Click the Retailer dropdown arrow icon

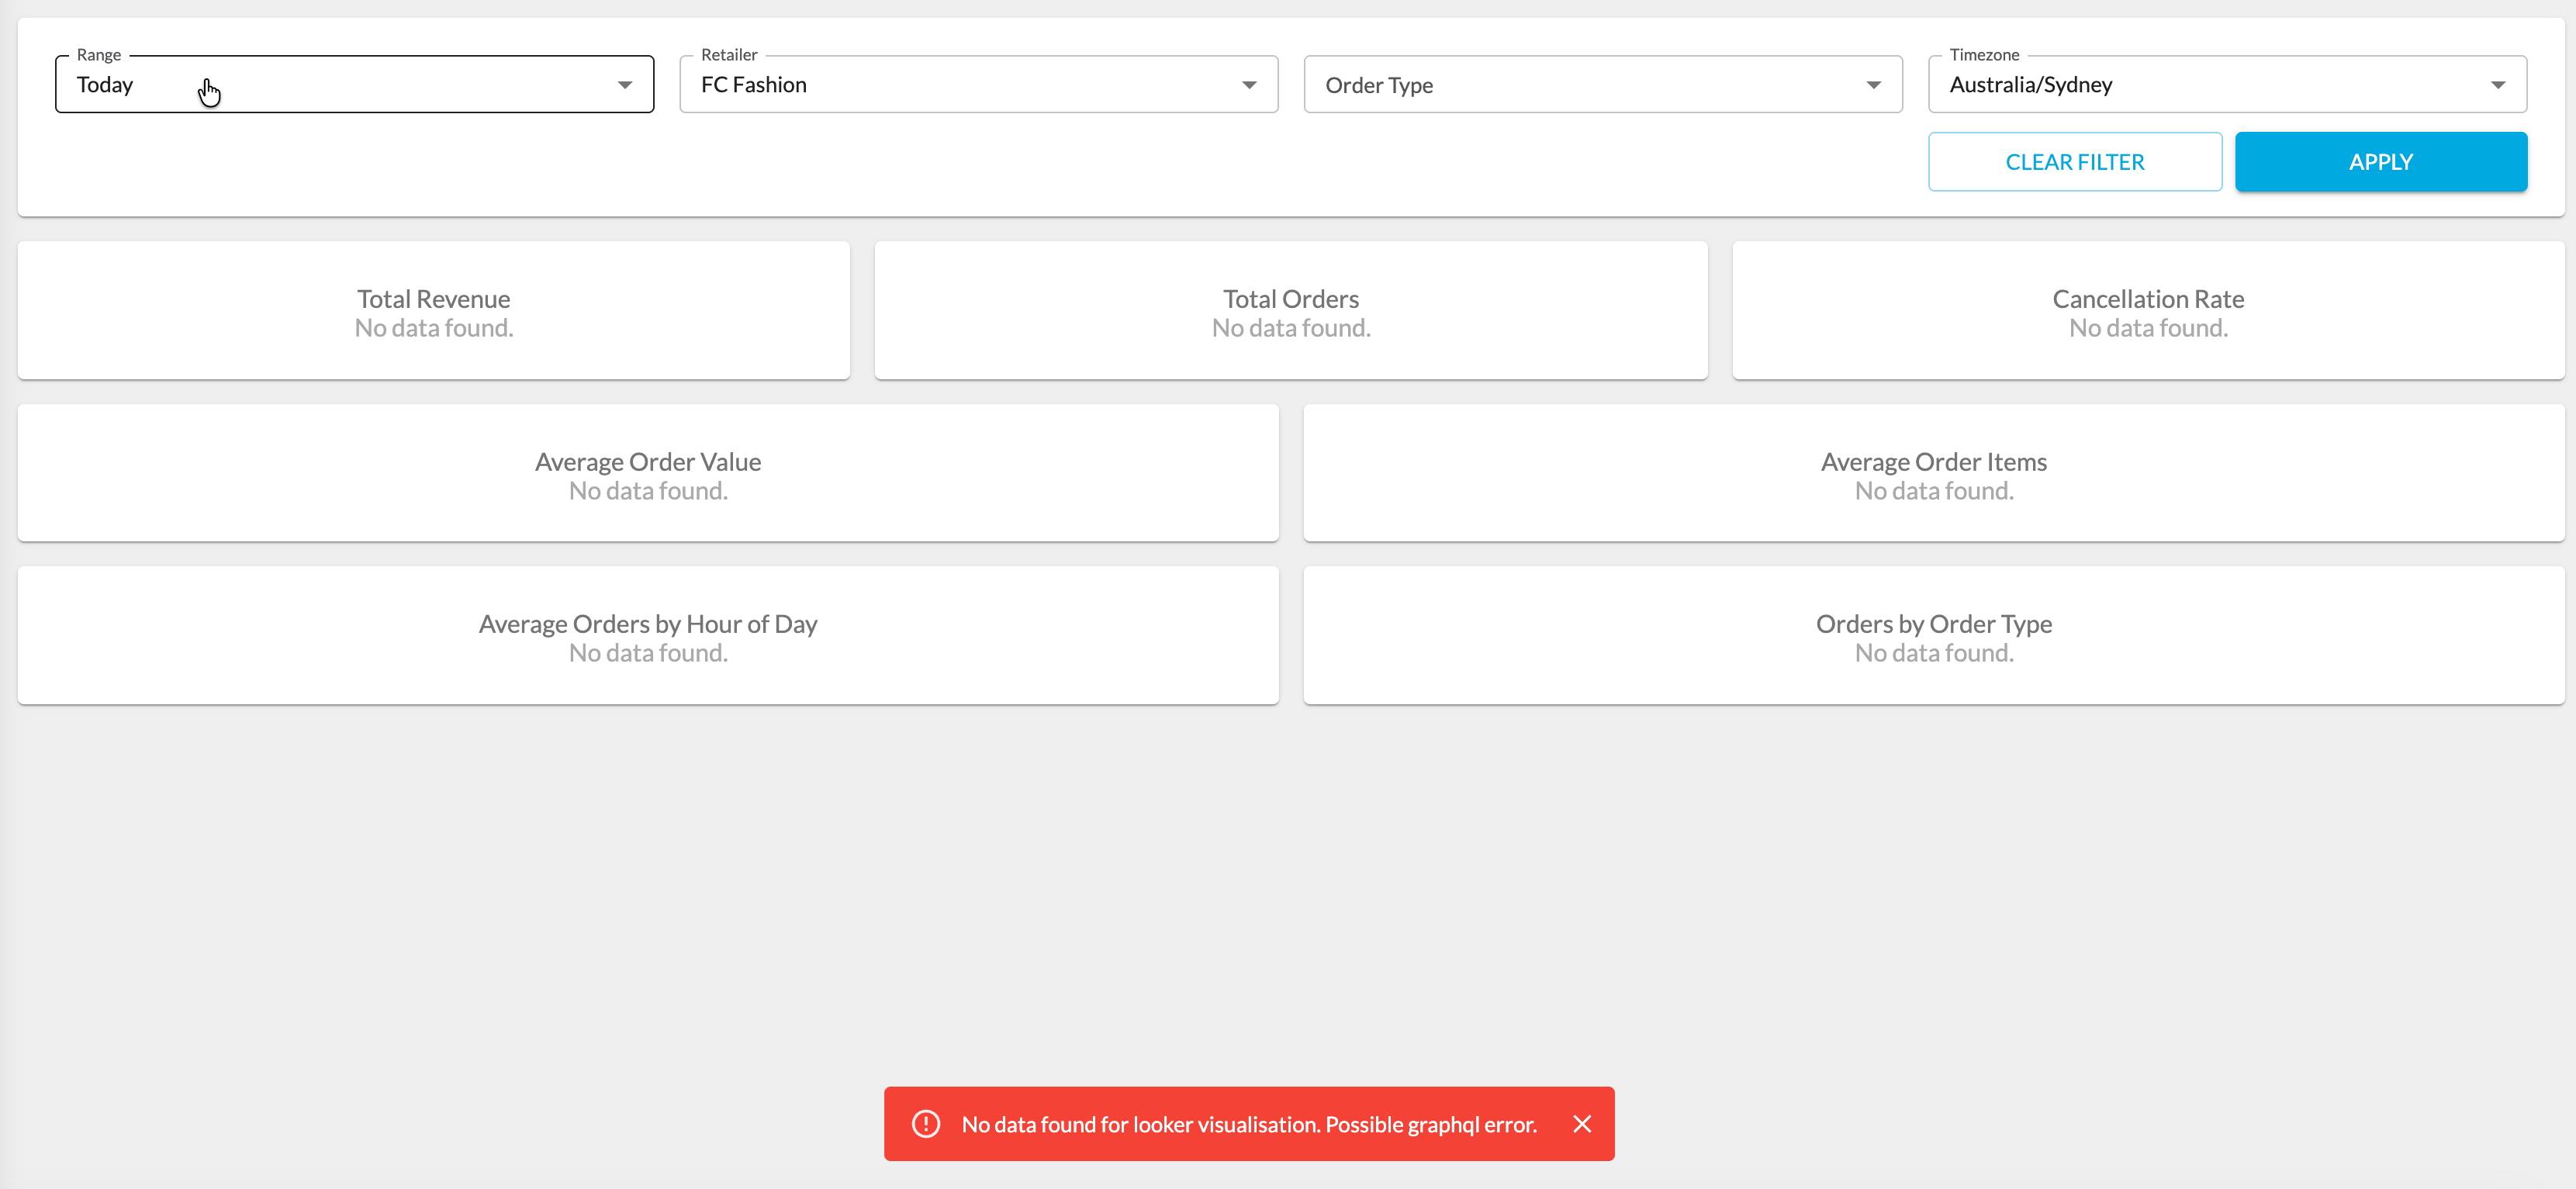[x=1249, y=85]
